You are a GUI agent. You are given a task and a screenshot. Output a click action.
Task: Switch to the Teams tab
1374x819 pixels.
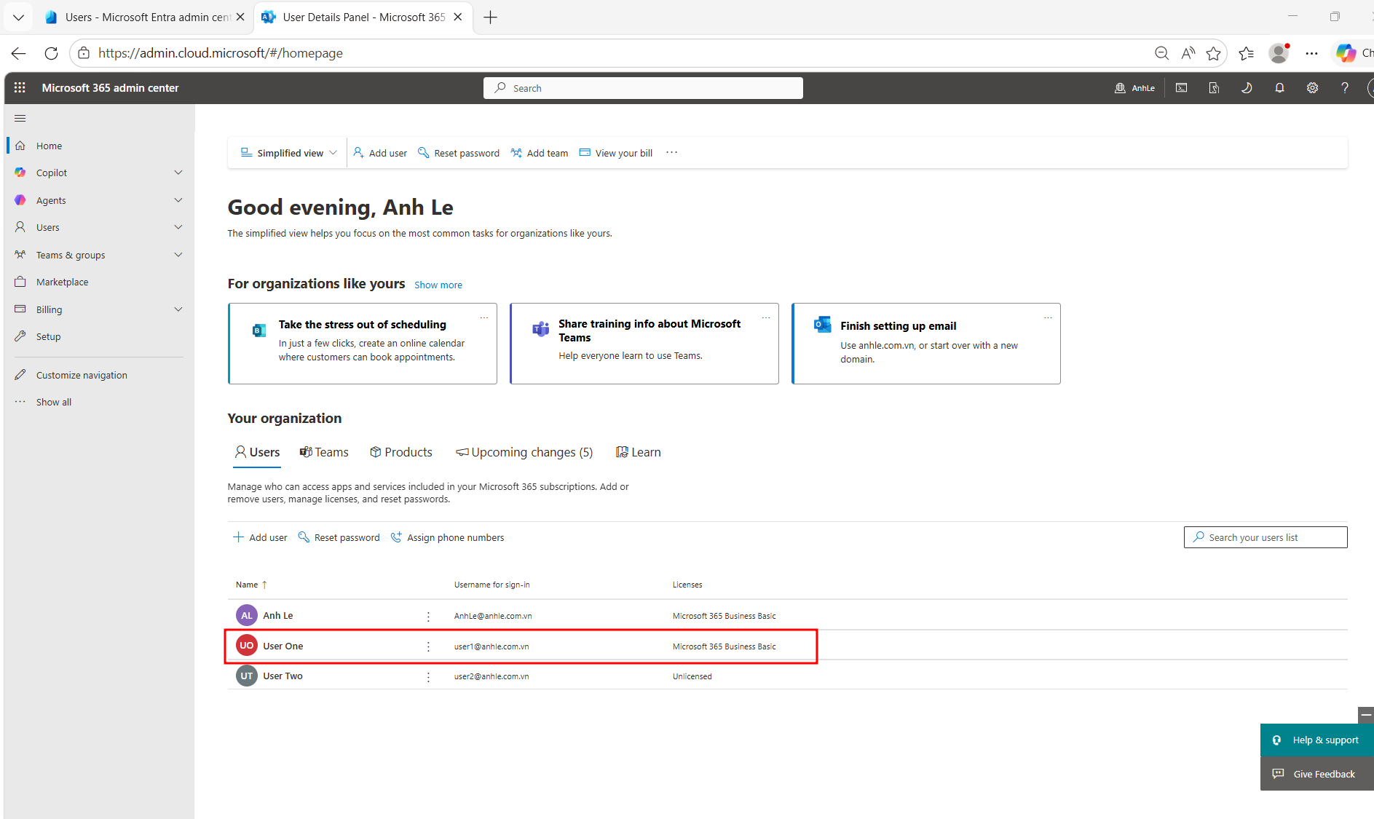[324, 452]
